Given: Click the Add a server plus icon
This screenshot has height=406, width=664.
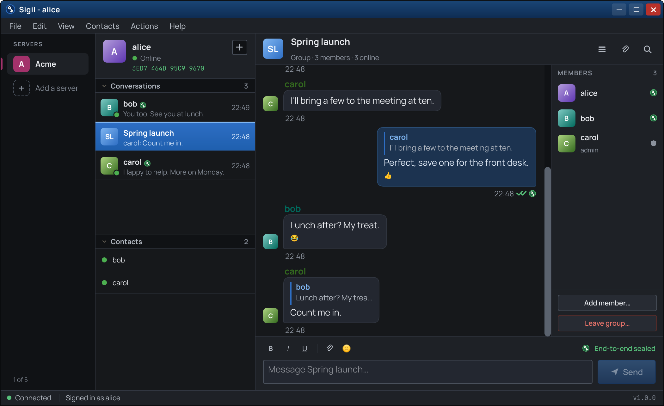Looking at the screenshot, I should (22, 88).
